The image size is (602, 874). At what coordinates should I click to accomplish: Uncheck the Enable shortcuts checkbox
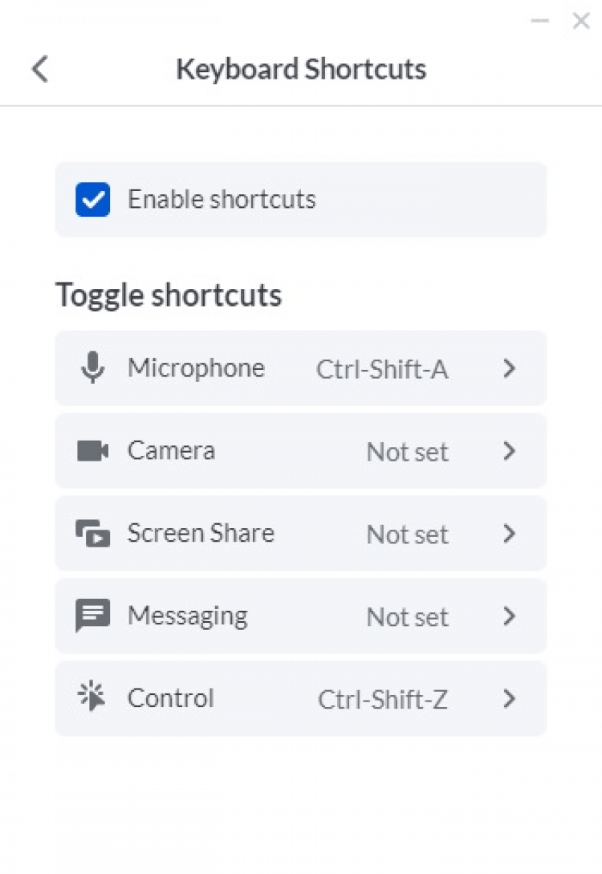point(93,200)
